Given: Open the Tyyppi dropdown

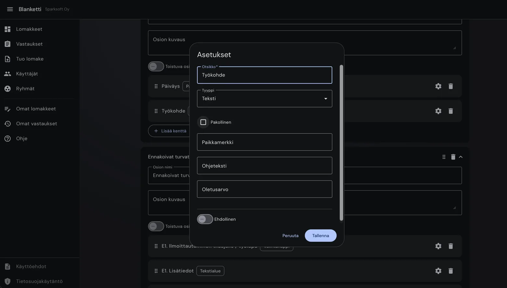Looking at the screenshot, I should [x=264, y=99].
